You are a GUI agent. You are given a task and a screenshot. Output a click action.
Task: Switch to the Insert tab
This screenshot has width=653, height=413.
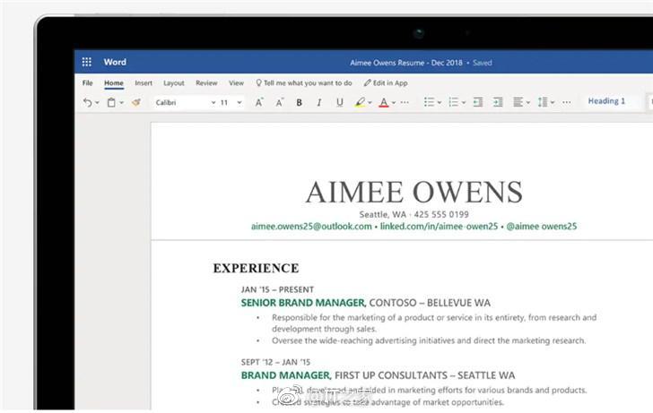click(x=144, y=82)
